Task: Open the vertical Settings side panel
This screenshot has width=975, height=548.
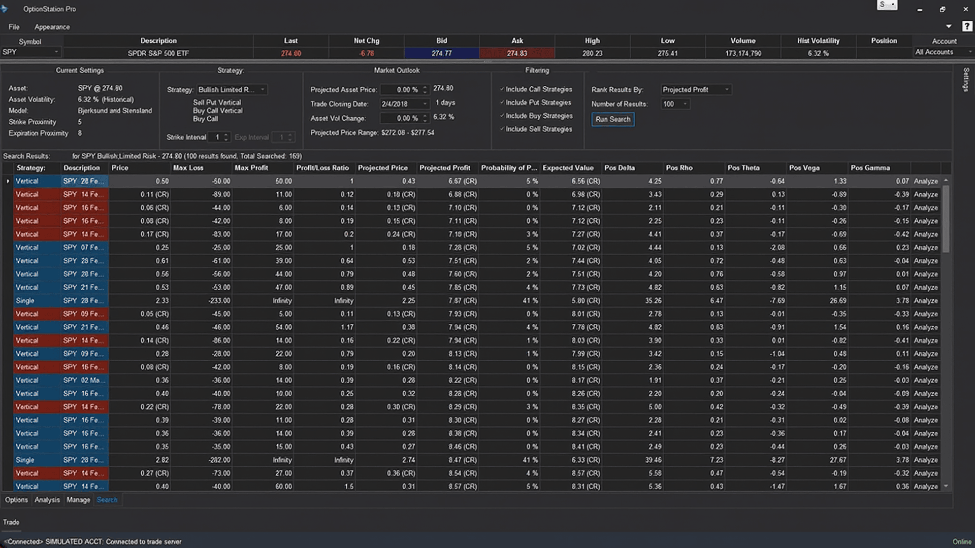Action: pyautogui.click(x=966, y=80)
